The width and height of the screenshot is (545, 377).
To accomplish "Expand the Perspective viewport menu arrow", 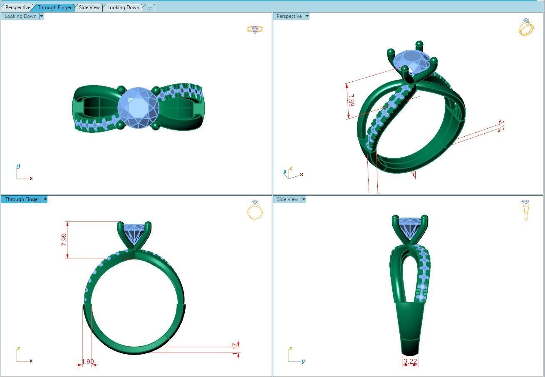I will 307,16.
